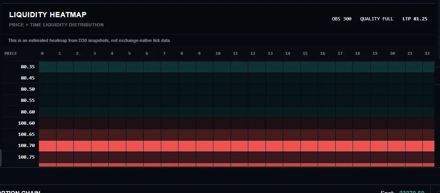440x193 pixels.
Task: Click time column header 14
Action: tap(288, 54)
